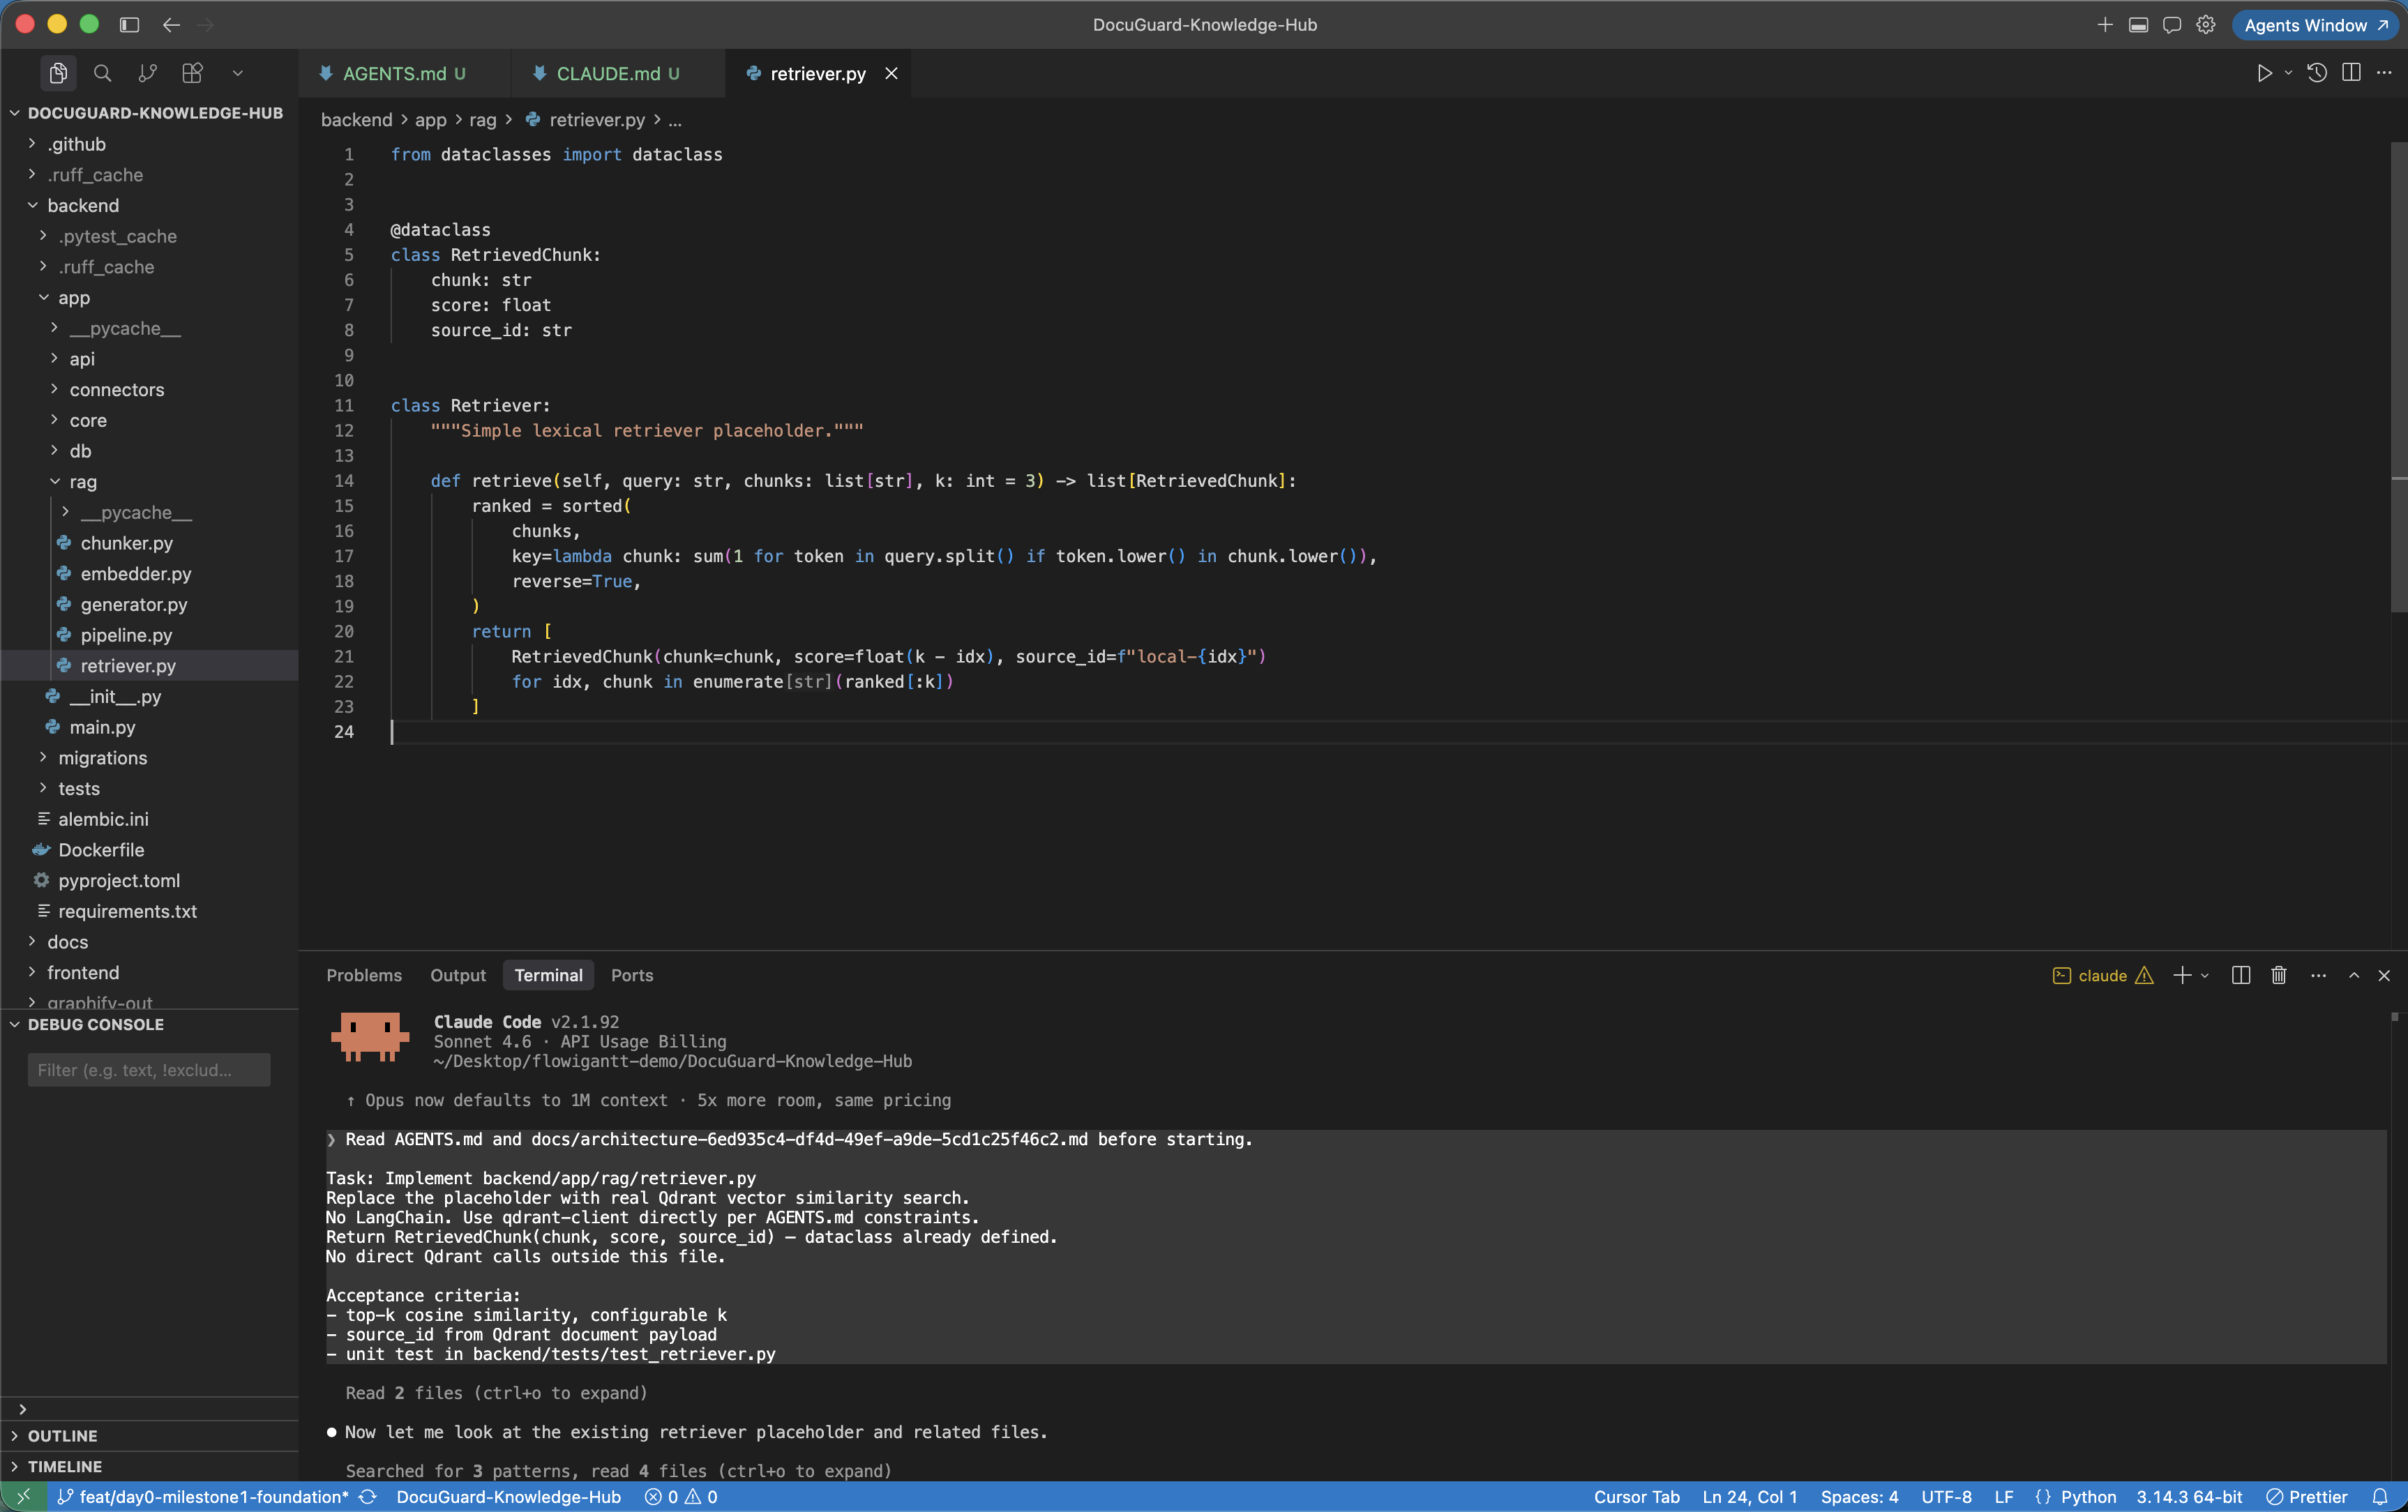Expand the OUTLINE section
This screenshot has height=1512, width=2408.
[x=149, y=1436]
